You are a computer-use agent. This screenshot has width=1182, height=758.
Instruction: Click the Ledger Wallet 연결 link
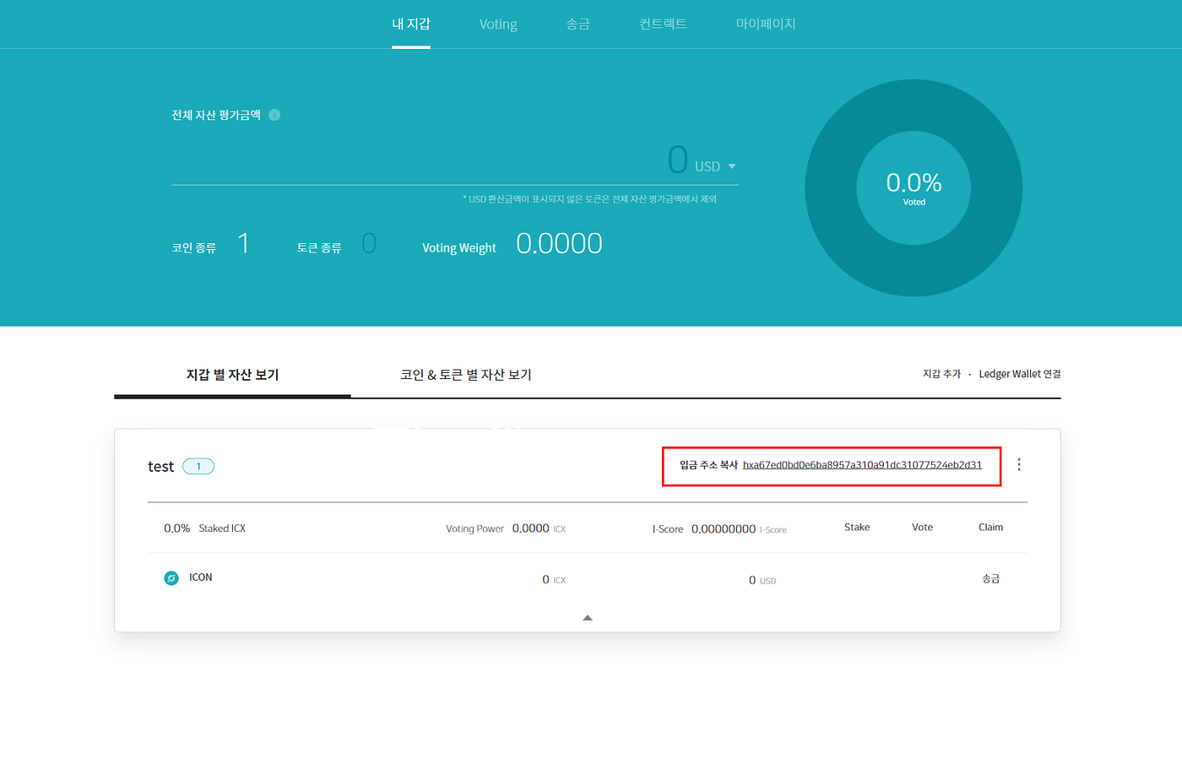coord(1020,373)
